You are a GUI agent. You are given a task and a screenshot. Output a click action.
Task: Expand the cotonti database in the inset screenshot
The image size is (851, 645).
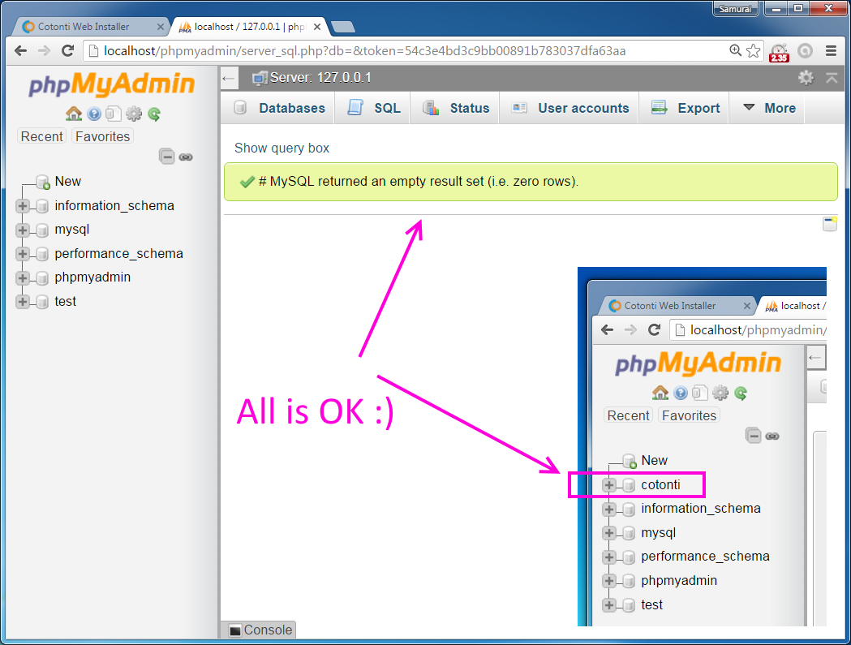click(609, 485)
